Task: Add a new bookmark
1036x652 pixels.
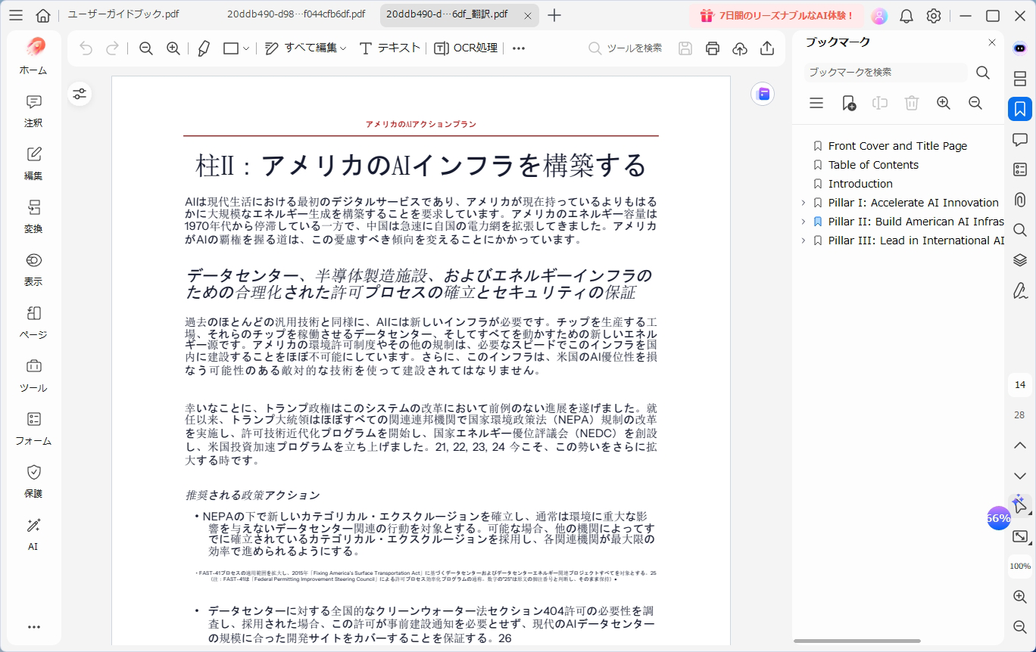Action: 849,103
